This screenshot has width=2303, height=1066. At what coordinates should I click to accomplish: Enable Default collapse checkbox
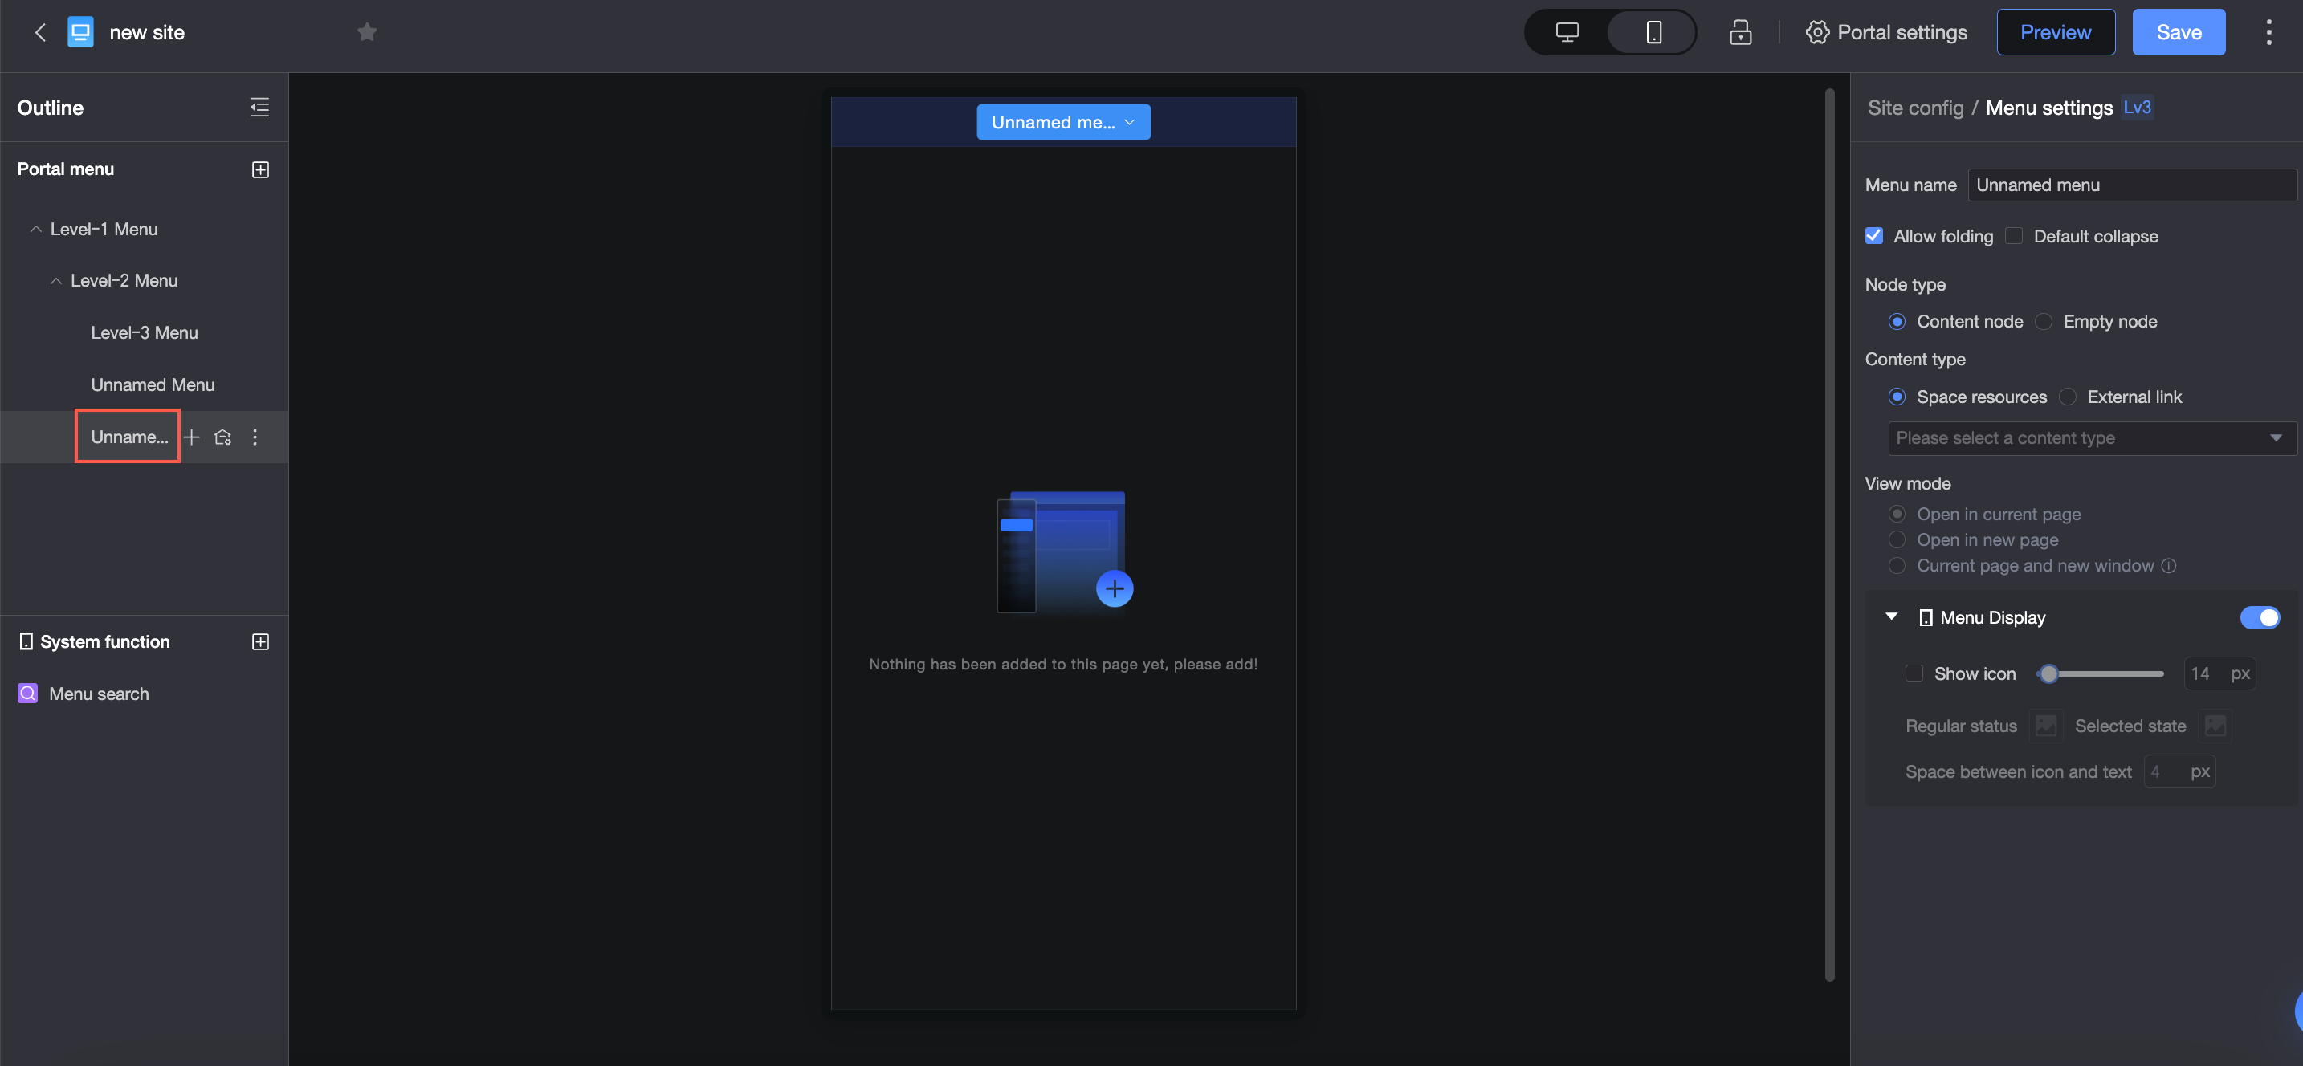tap(2013, 236)
